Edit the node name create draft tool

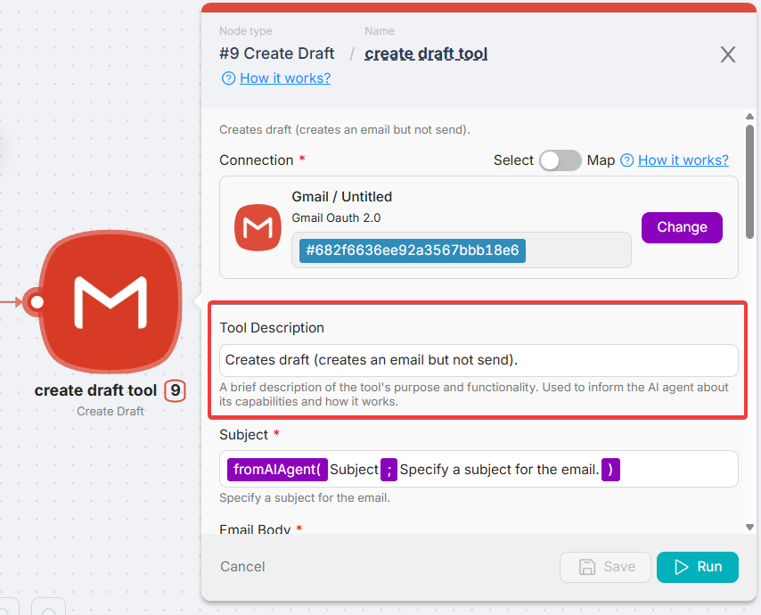pyautogui.click(x=426, y=53)
